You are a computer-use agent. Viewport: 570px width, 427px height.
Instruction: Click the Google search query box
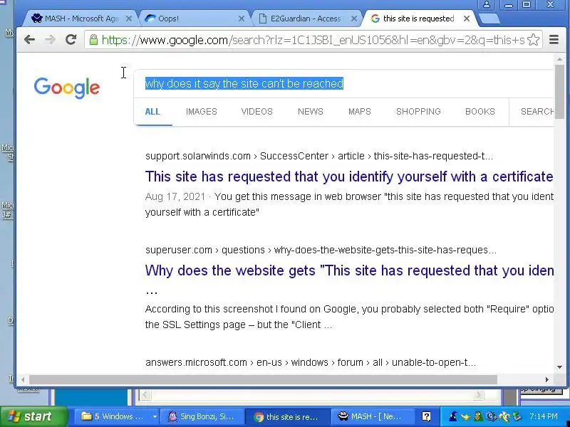pyautogui.click(x=343, y=83)
